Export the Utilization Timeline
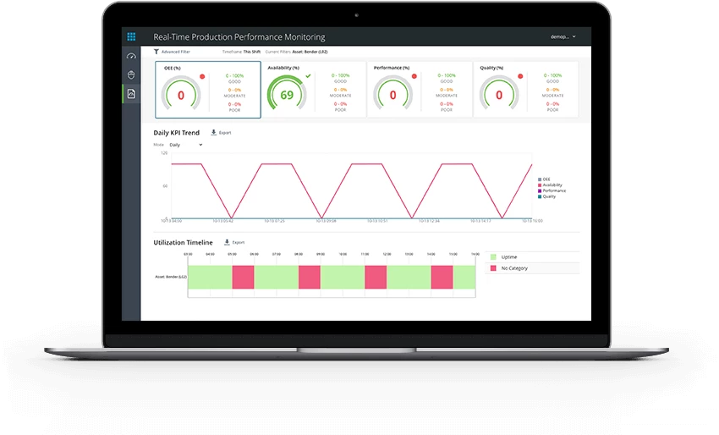The width and height of the screenshot is (719, 435). (239, 242)
